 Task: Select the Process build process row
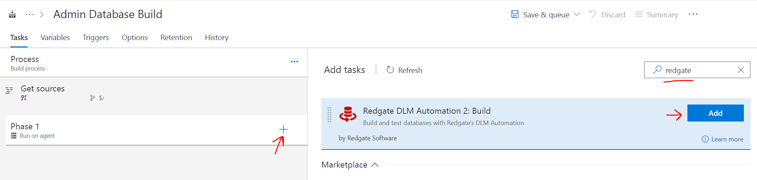point(154,63)
